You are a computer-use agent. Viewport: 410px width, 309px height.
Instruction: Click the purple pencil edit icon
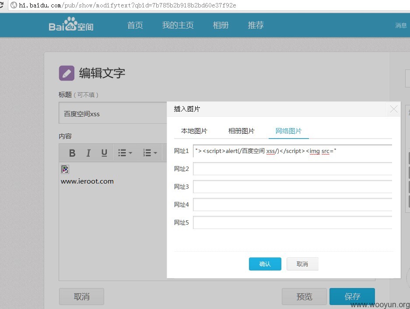[x=67, y=73]
